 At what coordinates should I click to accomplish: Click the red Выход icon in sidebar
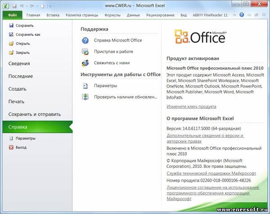[x=11, y=147]
